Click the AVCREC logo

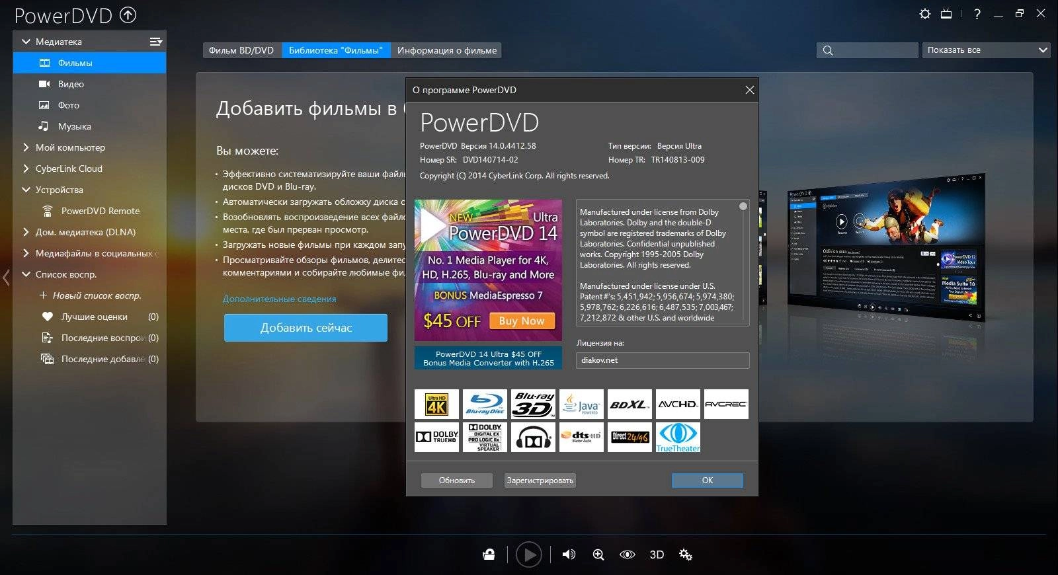[x=726, y=404]
